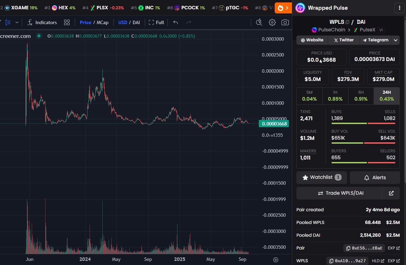The image size is (406, 265).
Task: Open the Twitter link
Action: point(344,40)
